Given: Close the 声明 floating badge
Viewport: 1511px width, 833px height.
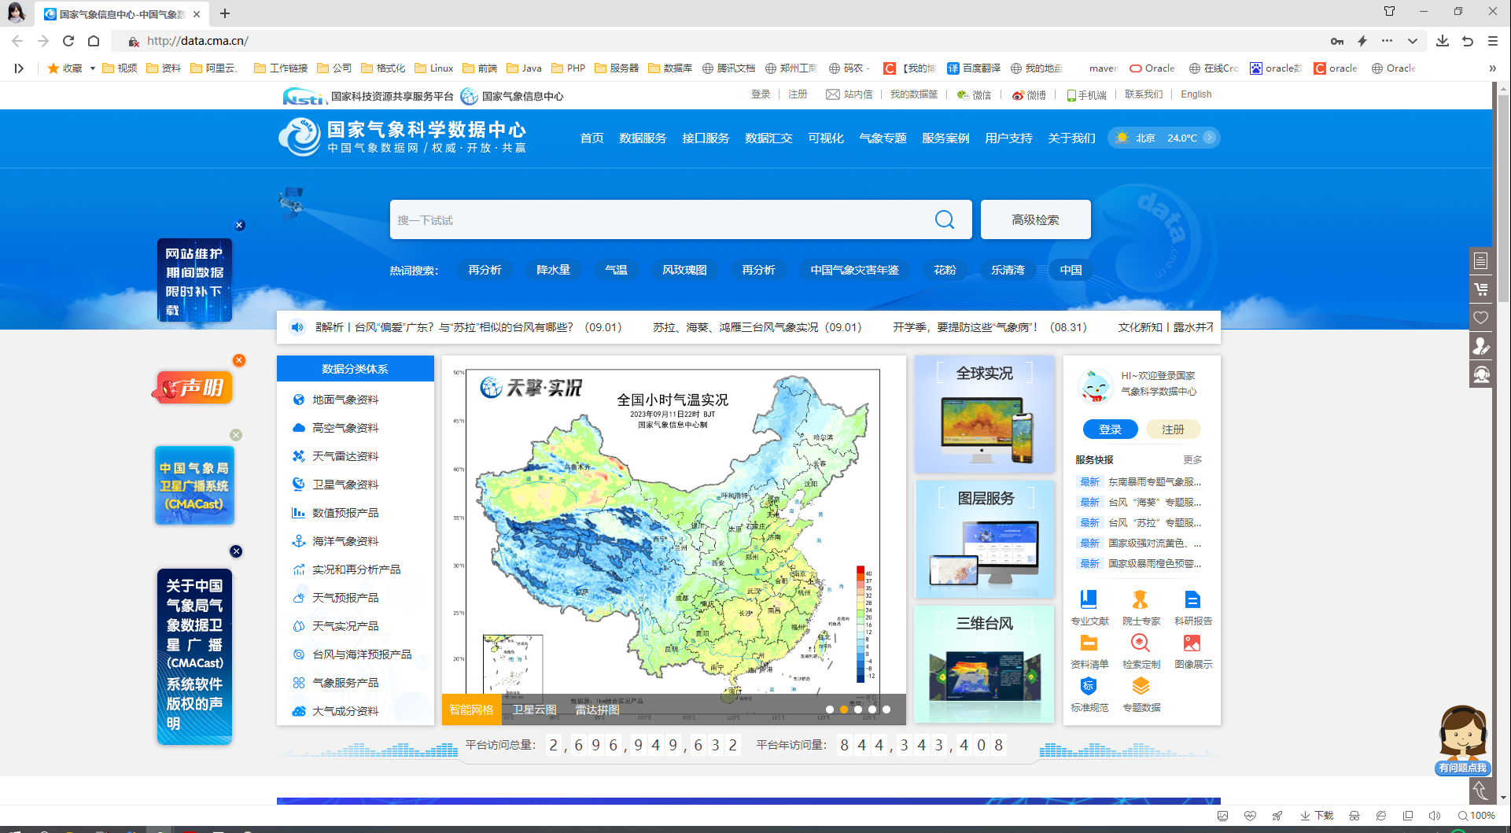Looking at the screenshot, I should pos(239,360).
